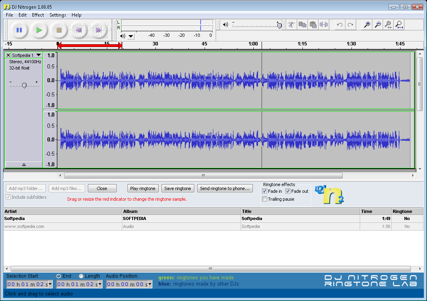Undo the last action
The width and height of the screenshot is (427, 301).
tap(340, 25)
